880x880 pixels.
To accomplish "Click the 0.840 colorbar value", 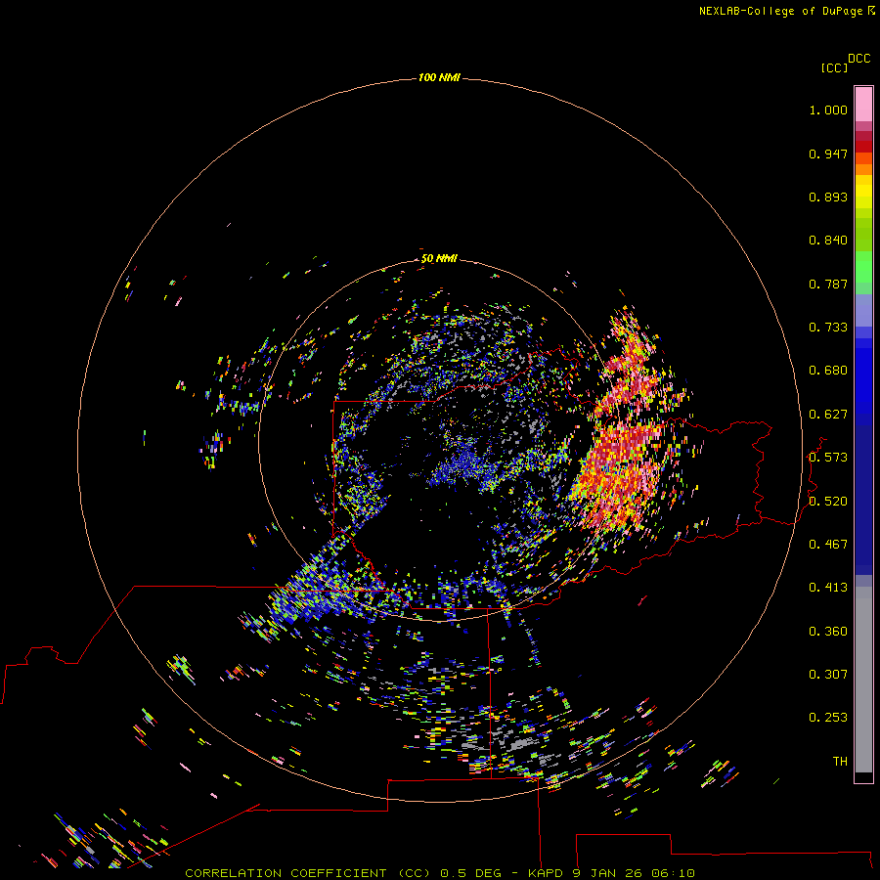I will click(828, 241).
